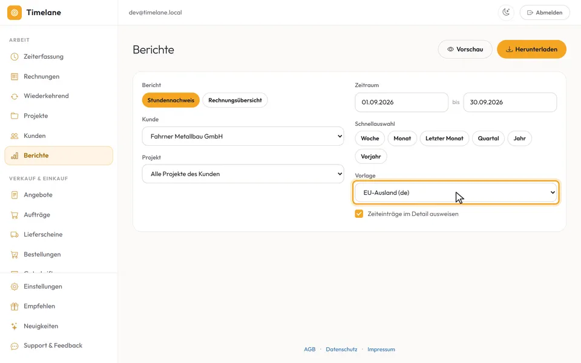Click the Berichte bar chart icon
Image resolution: width=581 pixels, height=363 pixels.
point(15,155)
